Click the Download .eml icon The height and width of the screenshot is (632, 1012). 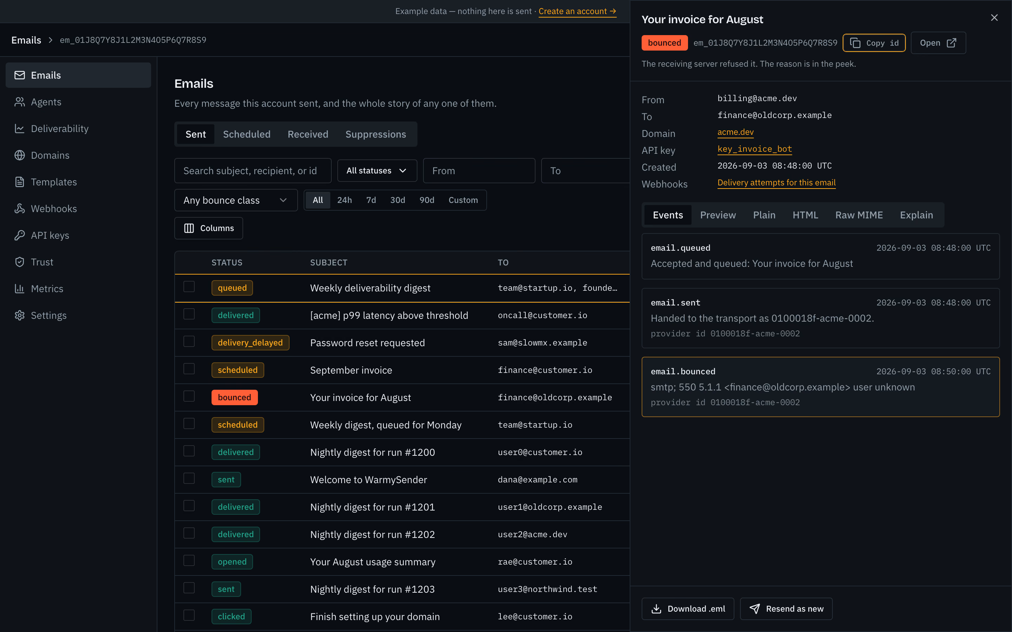tap(656, 609)
